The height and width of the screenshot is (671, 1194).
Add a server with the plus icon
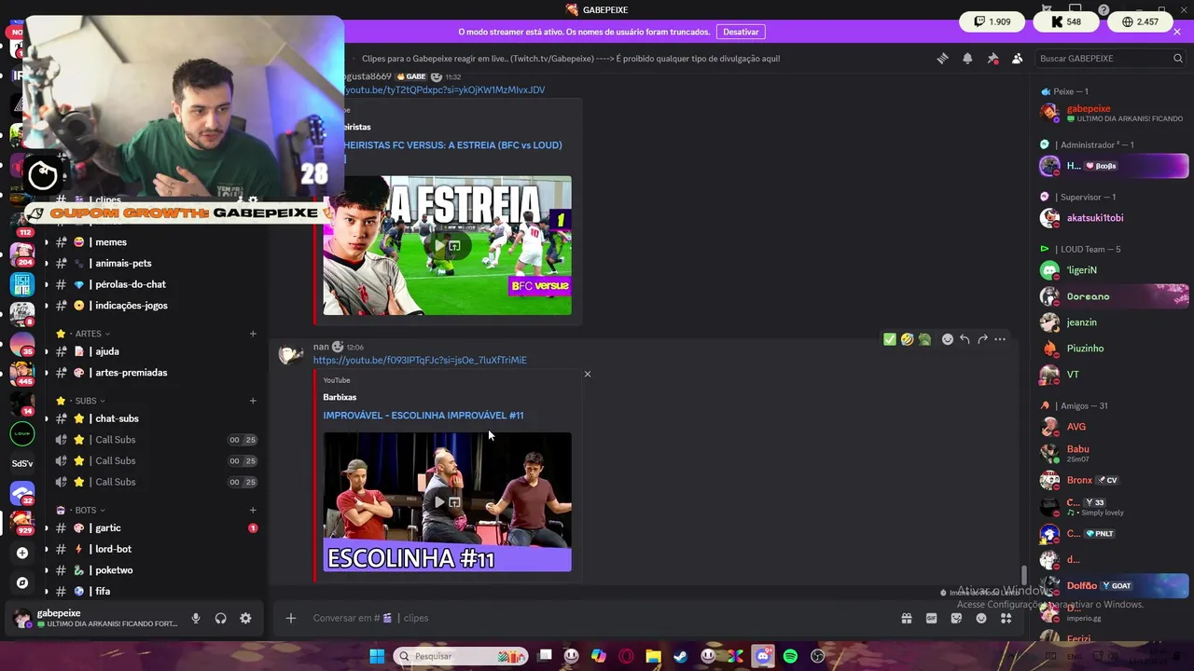click(x=22, y=553)
